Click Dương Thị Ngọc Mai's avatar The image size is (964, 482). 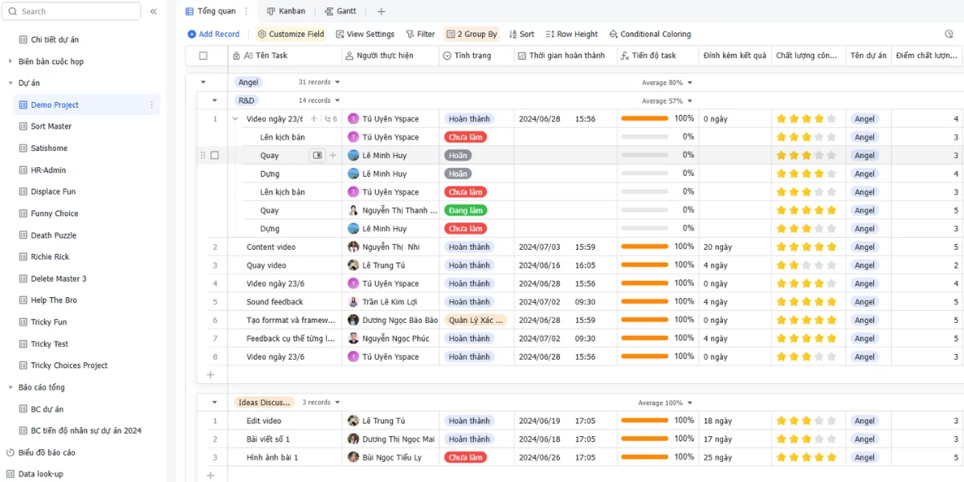[353, 439]
